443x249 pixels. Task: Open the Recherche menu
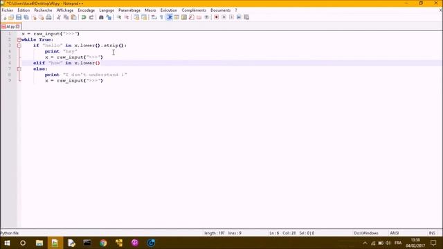click(43, 10)
